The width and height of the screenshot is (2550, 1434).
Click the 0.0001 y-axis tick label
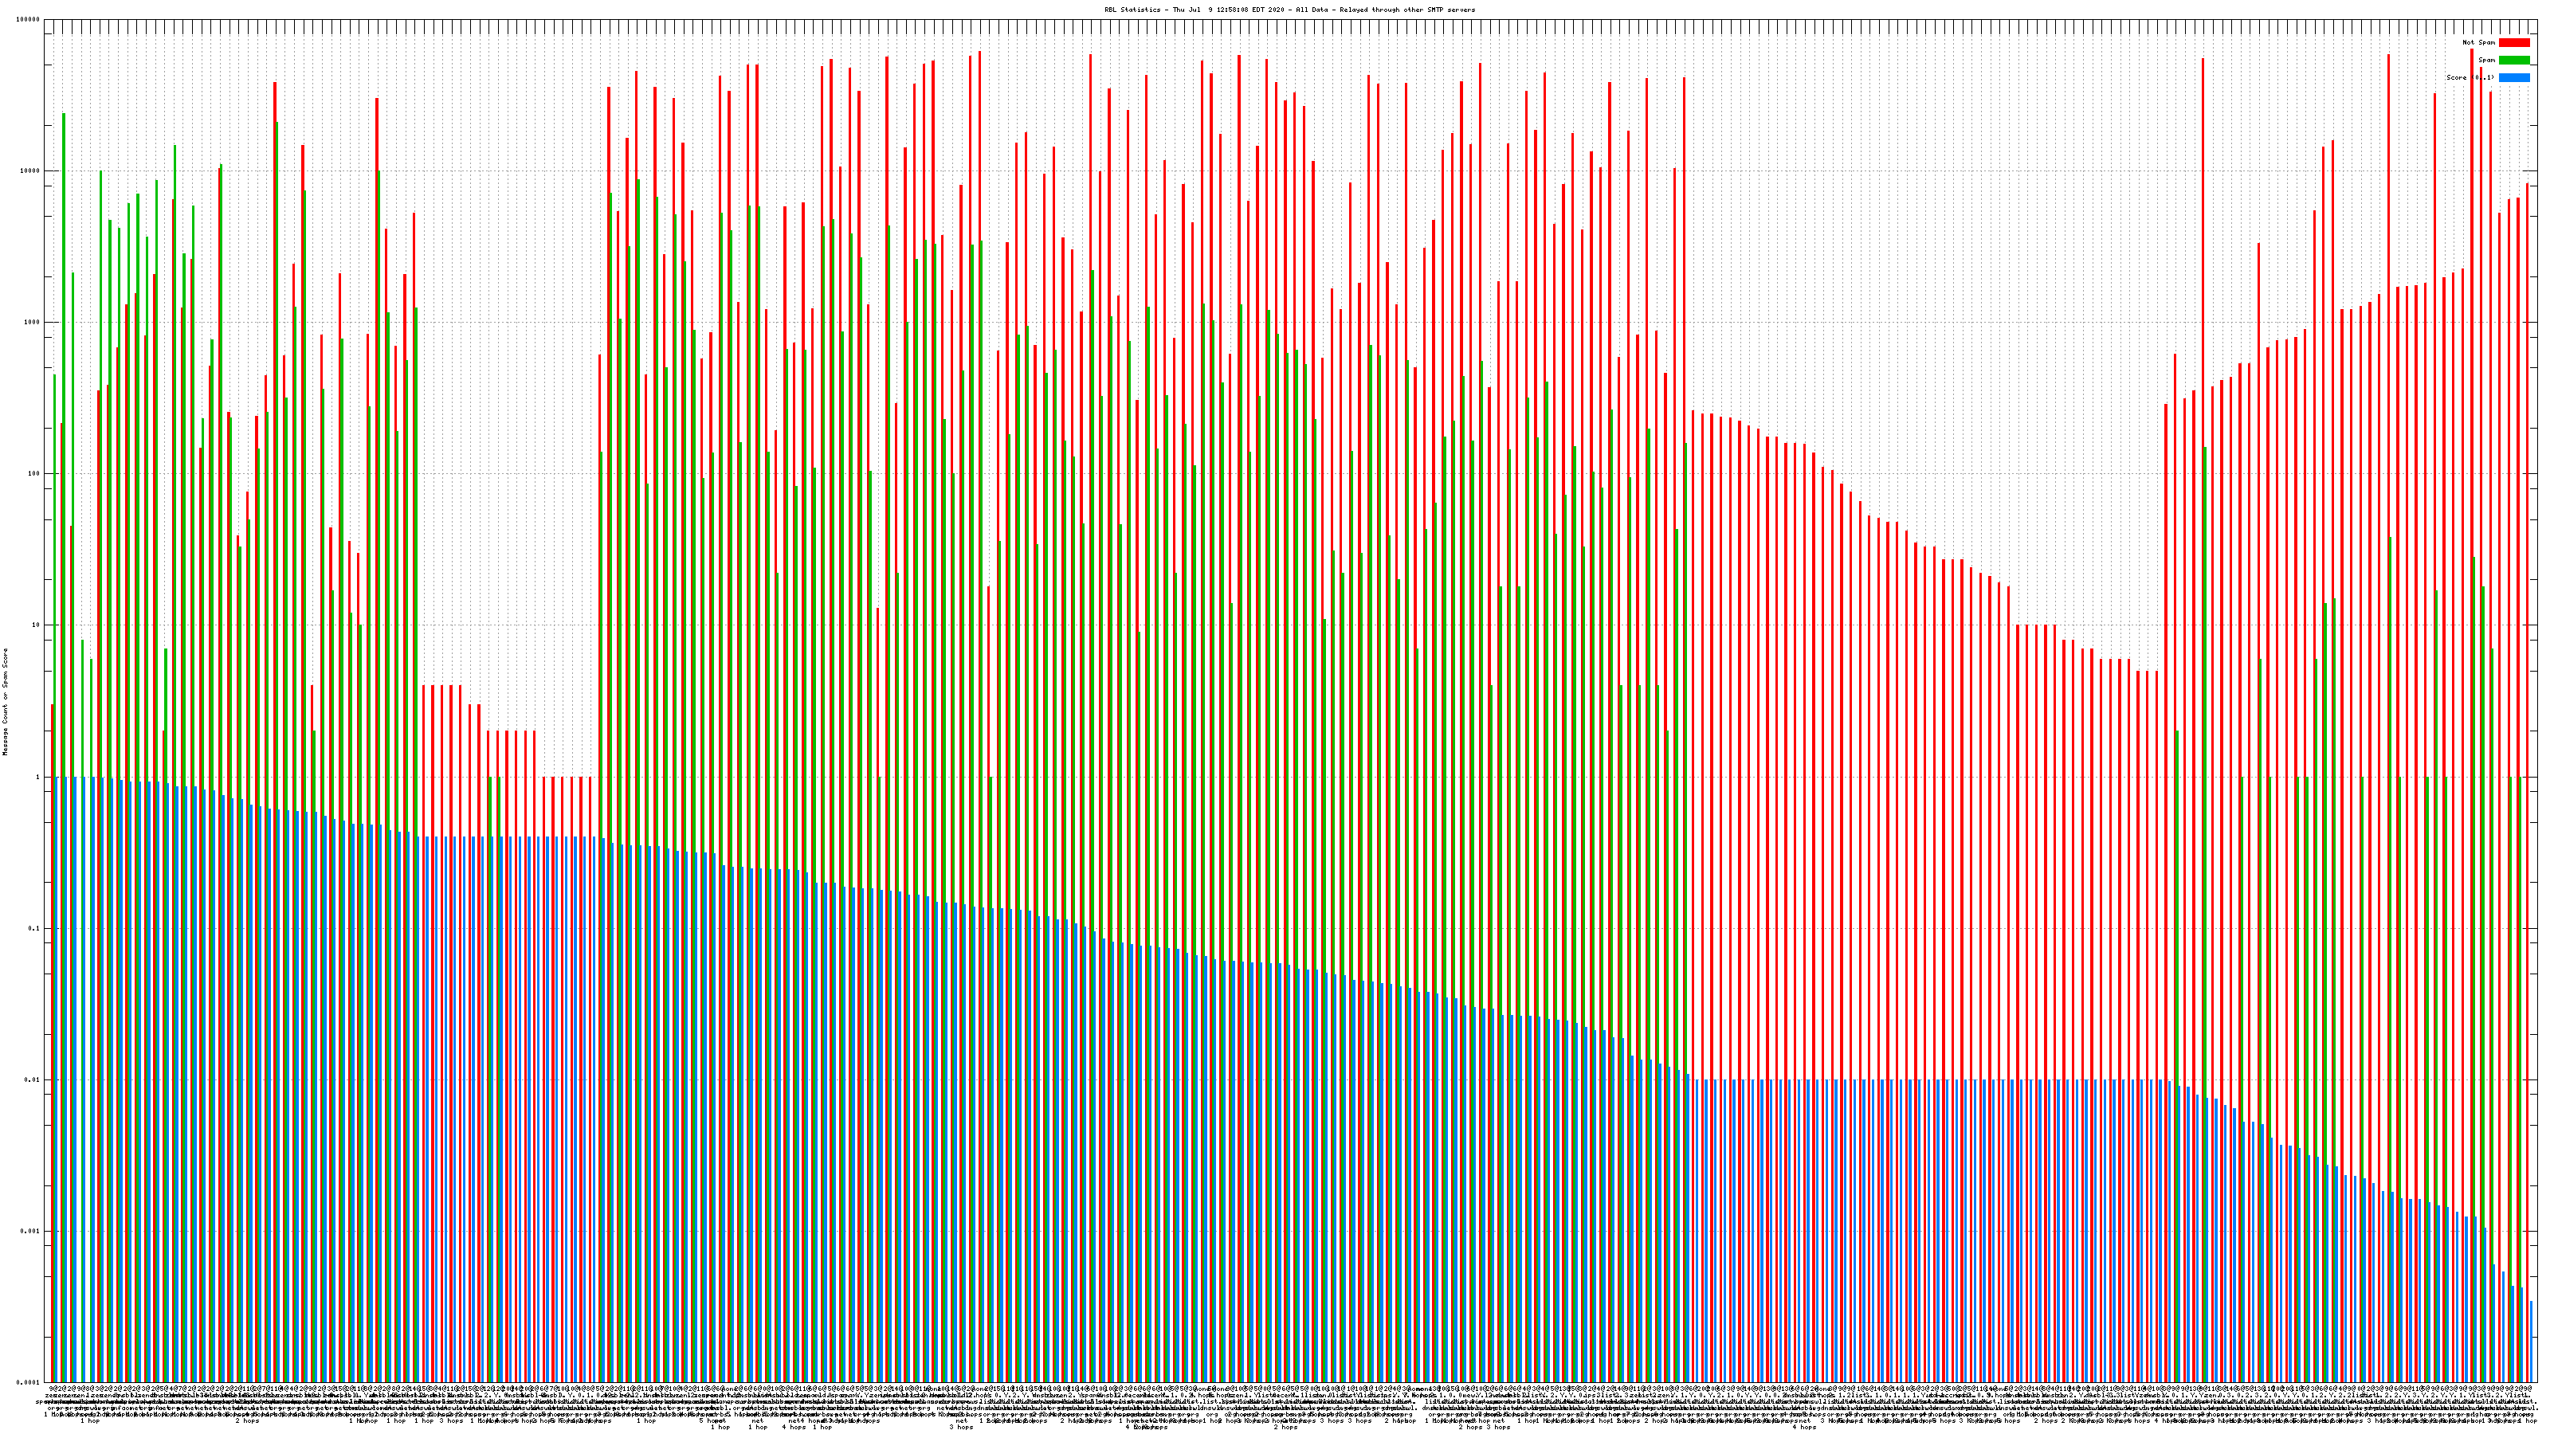point(29,1382)
